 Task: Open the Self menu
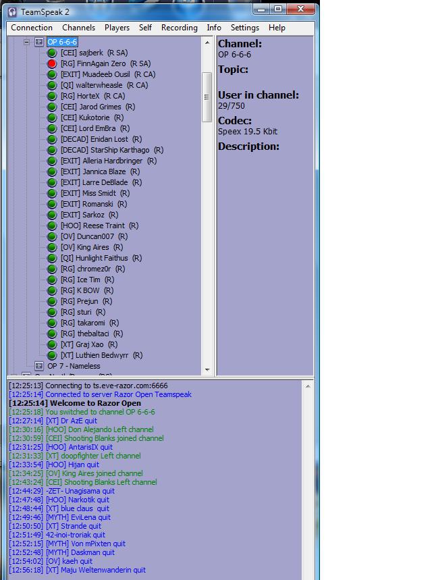[145, 28]
